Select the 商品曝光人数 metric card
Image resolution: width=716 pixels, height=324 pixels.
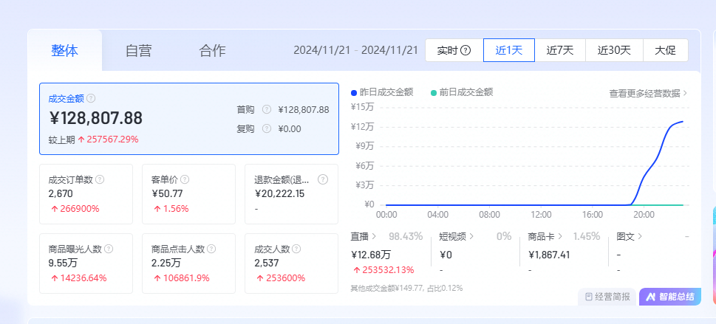point(86,263)
